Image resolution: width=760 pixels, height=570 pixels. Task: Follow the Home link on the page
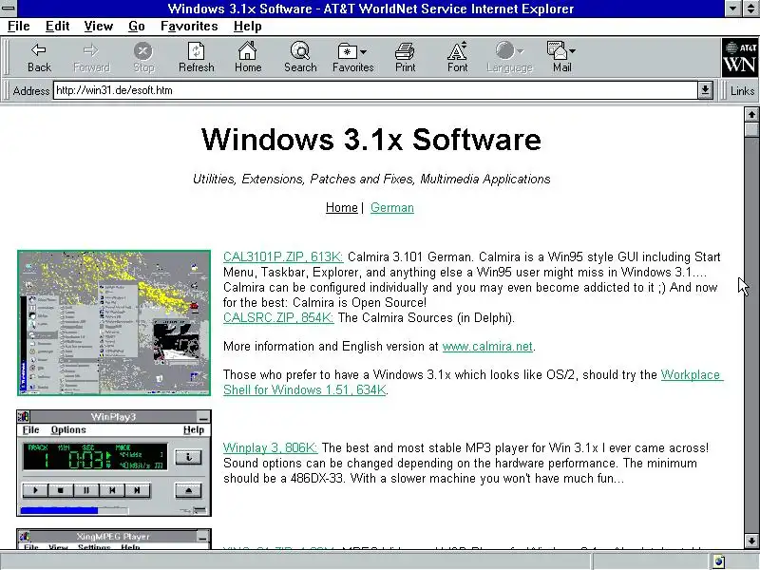341,207
